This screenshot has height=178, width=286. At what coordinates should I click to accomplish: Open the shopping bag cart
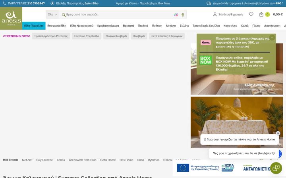[x=261, y=14]
